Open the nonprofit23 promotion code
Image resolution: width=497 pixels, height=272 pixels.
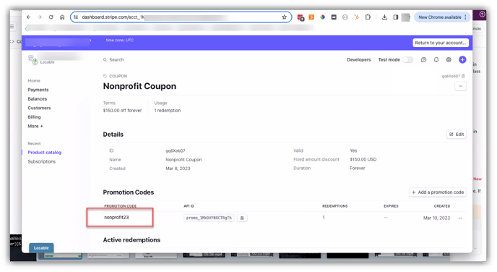(x=116, y=218)
